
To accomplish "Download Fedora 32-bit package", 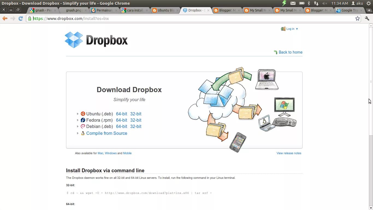I will point(136,120).
